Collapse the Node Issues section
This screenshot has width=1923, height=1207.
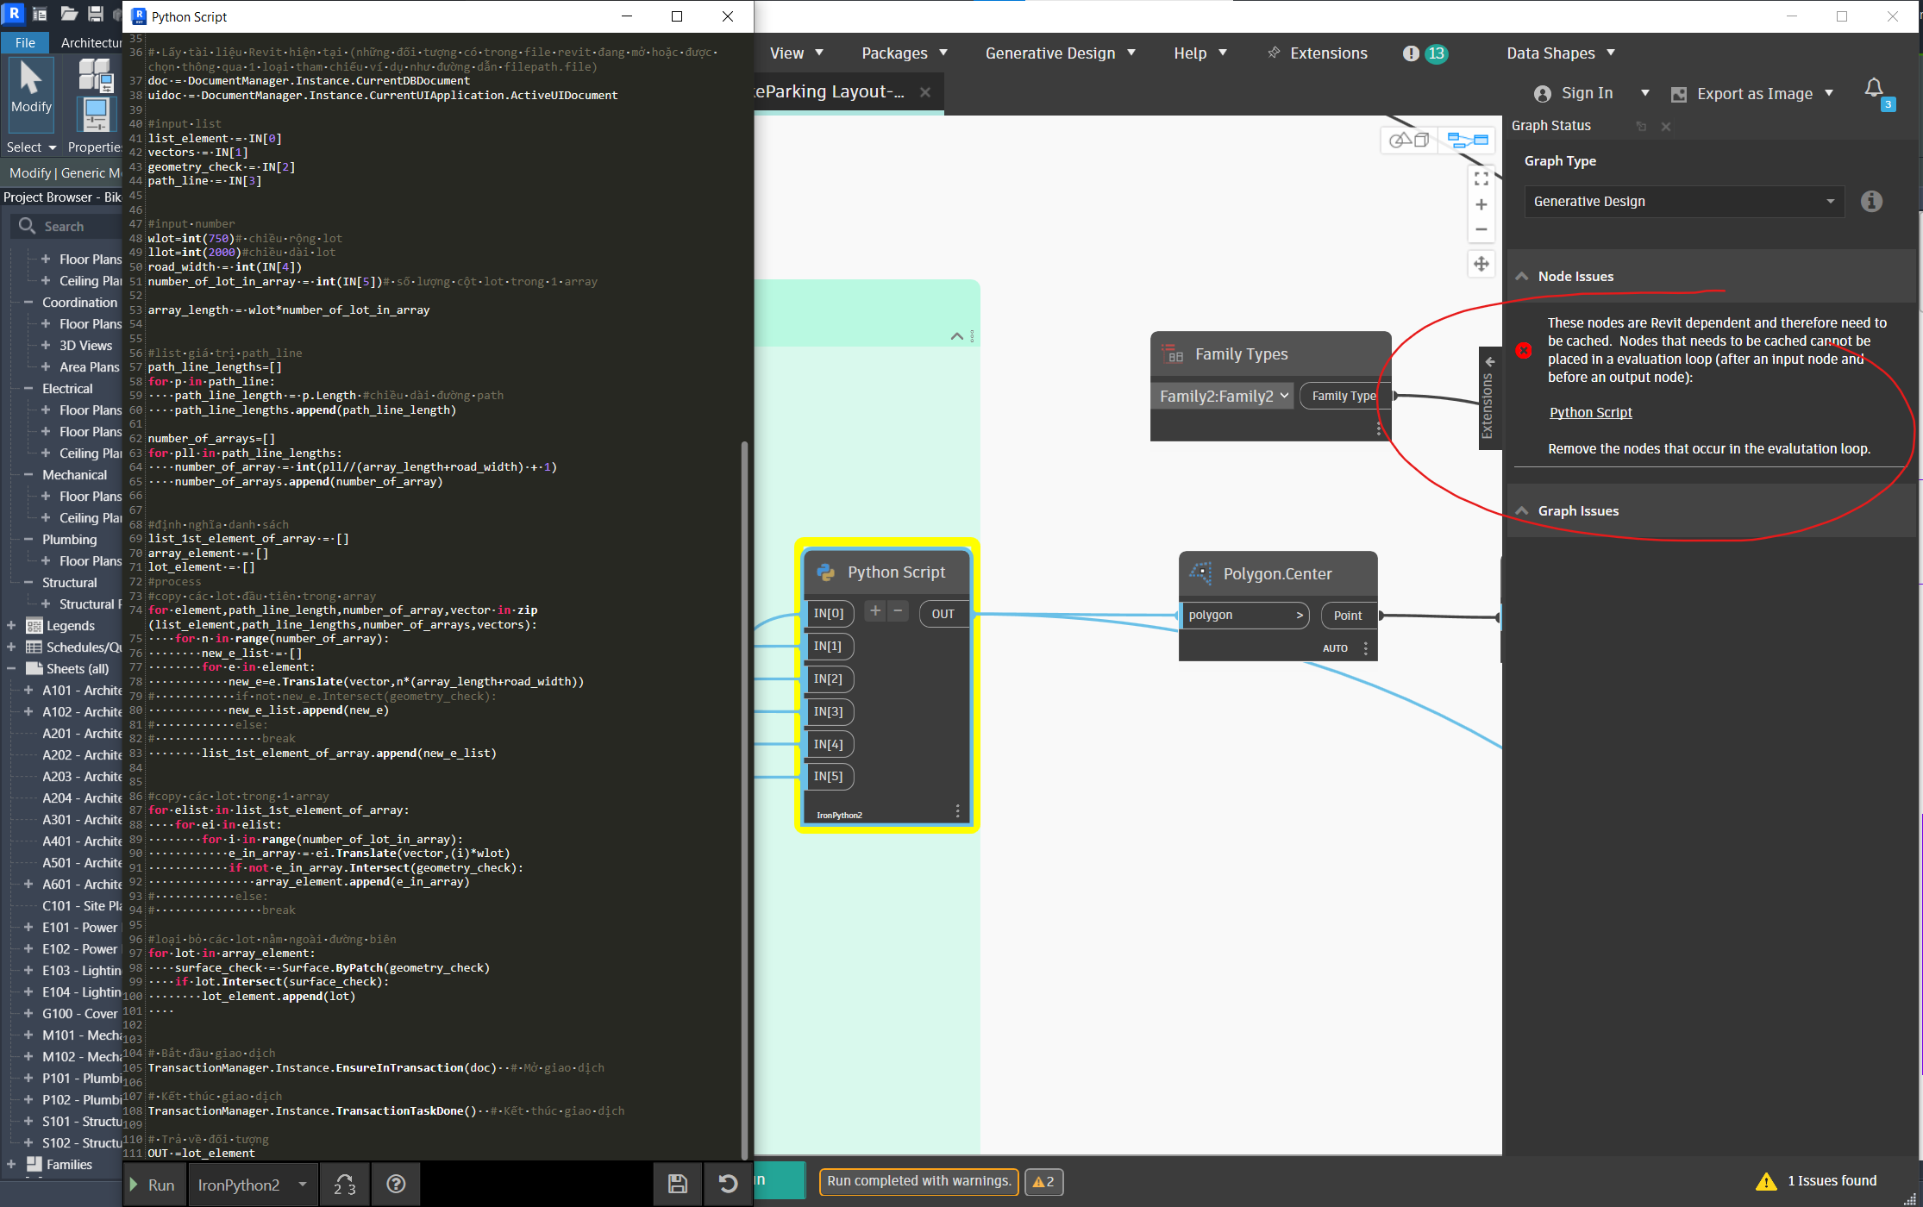(1522, 276)
